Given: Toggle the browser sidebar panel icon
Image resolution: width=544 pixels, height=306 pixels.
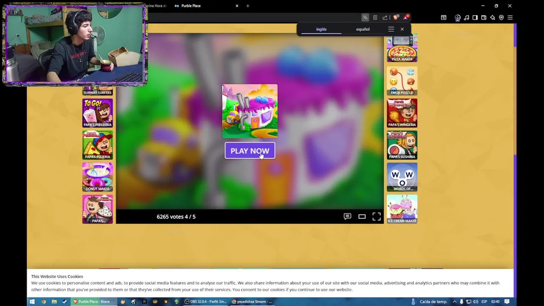Looking at the screenshot, I should coord(475,17).
